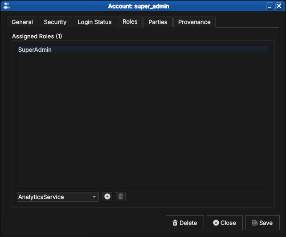The width and height of the screenshot is (286, 237).
Task: Click the Close button
Action: point(225,223)
